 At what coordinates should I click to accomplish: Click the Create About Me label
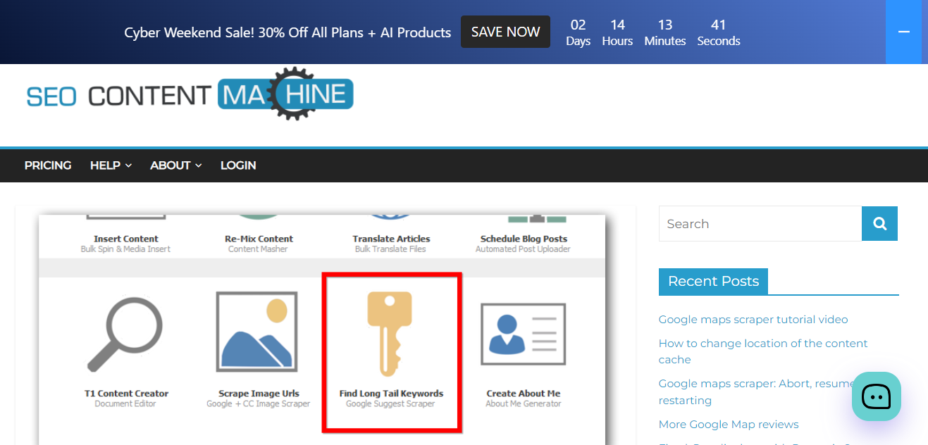click(524, 394)
